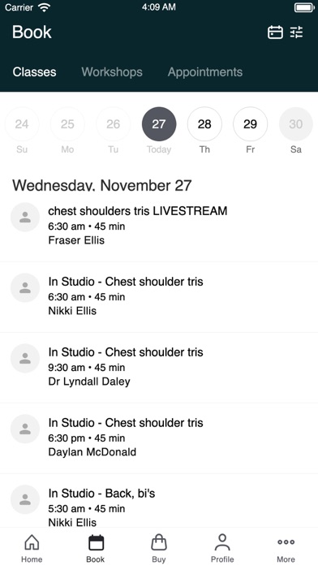Viewport: 318px width, 565px height.
Task: Select the Classes tab
Action: point(35,71)
